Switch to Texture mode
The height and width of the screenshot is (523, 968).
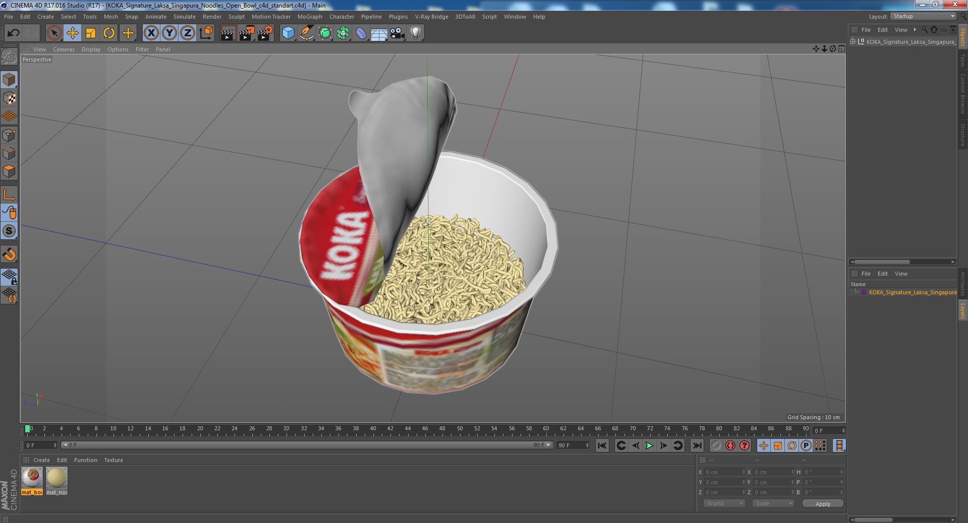9,98
